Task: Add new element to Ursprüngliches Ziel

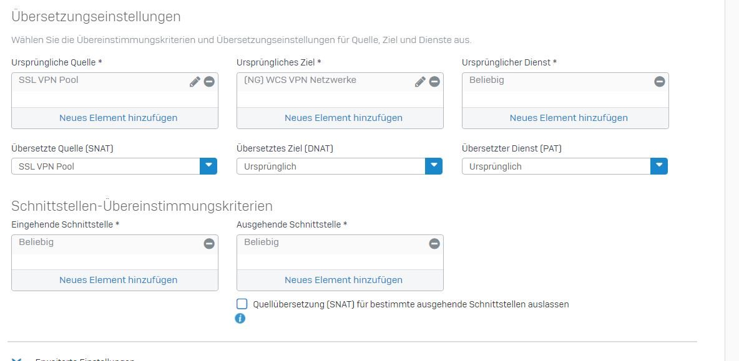Action: pos(343,118)
